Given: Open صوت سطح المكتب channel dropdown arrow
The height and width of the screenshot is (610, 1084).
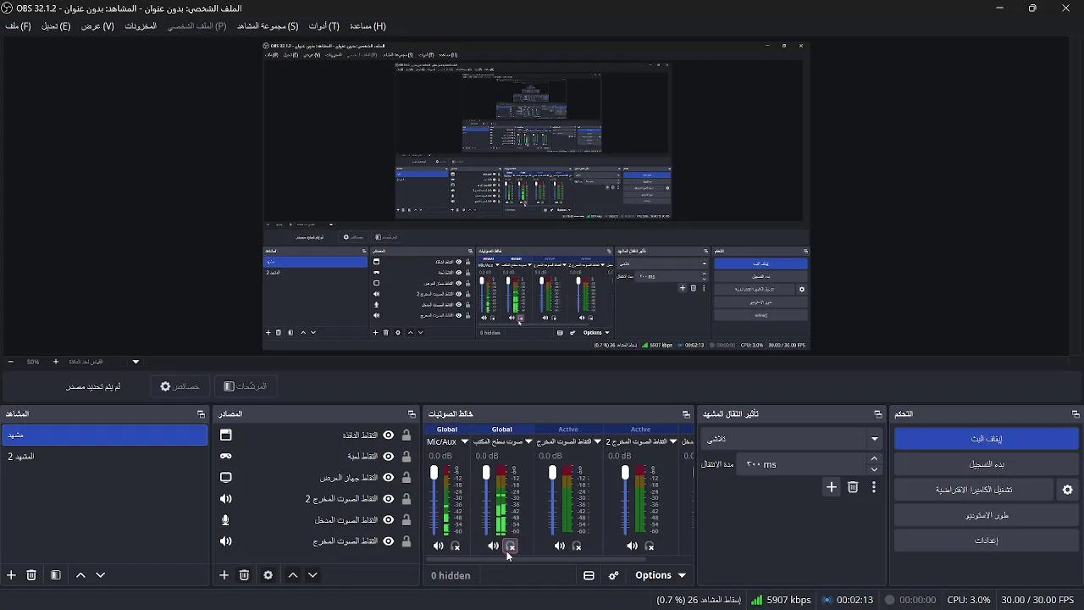Looking at the screenshot, I should pos(528,441).
